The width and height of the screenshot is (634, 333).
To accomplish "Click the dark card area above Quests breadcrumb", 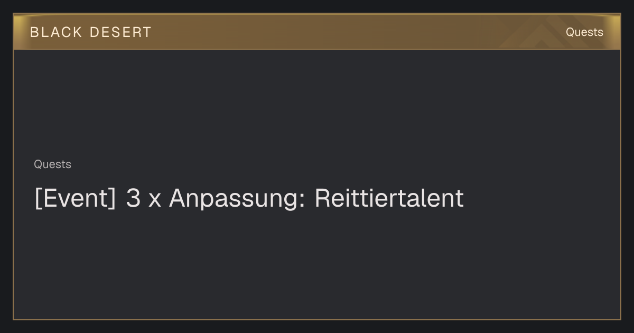I will (x=317, y=103).
